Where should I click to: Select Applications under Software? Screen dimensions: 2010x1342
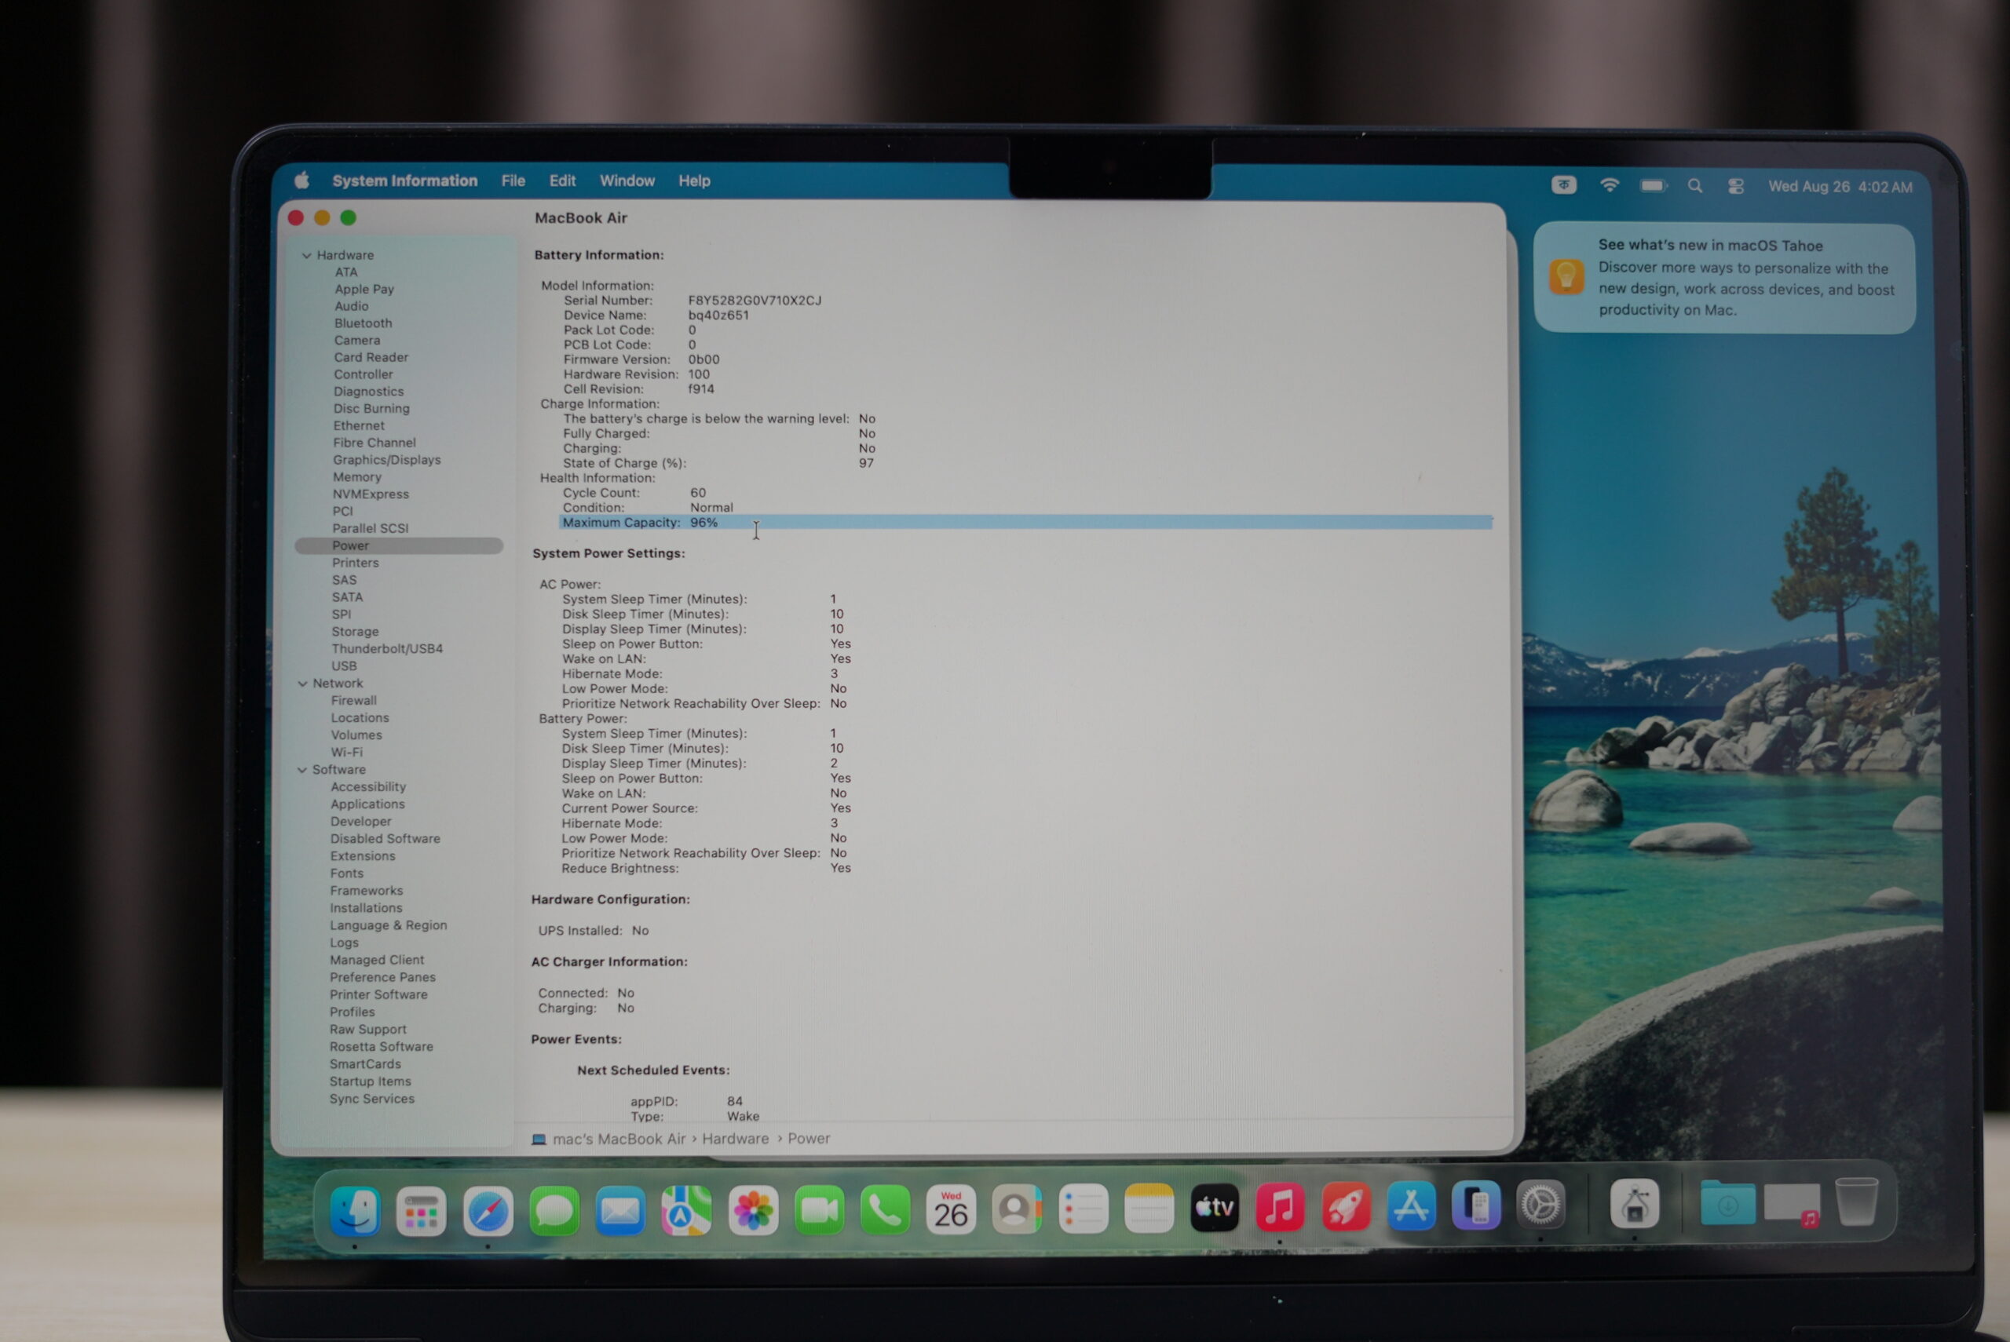point(367,804)
